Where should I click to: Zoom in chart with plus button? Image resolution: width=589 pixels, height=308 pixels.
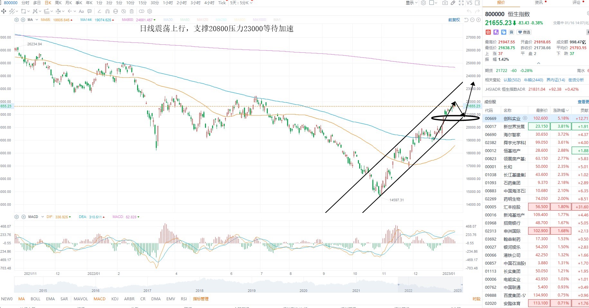[478, 20]
